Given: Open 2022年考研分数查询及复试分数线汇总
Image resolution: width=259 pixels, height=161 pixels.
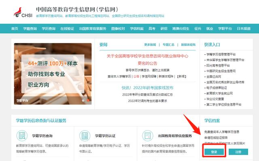Looking at the screenshot, I should (147, 95).
